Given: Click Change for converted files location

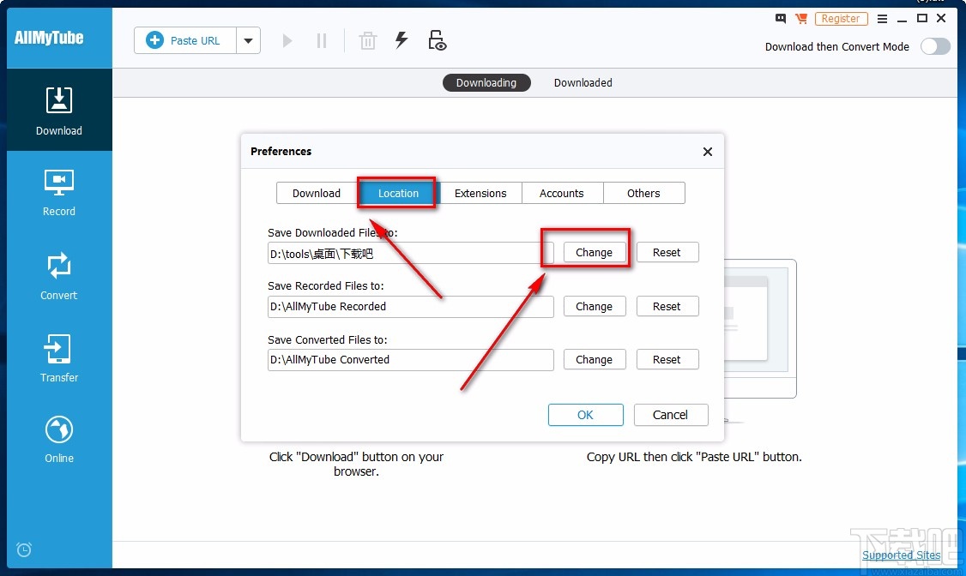Looking at the screenshot, I should point(595,359).
